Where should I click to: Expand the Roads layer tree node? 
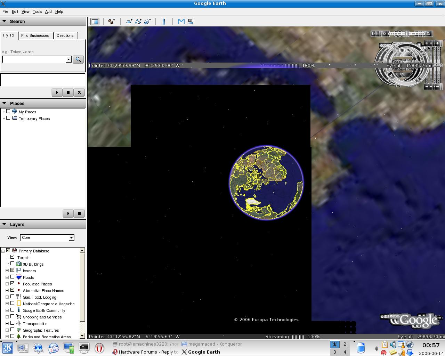(7, 277)
